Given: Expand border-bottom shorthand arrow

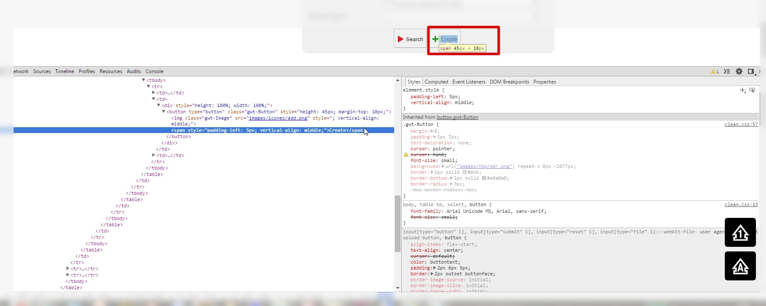Looking at the screenshot, I should (452, 178).
